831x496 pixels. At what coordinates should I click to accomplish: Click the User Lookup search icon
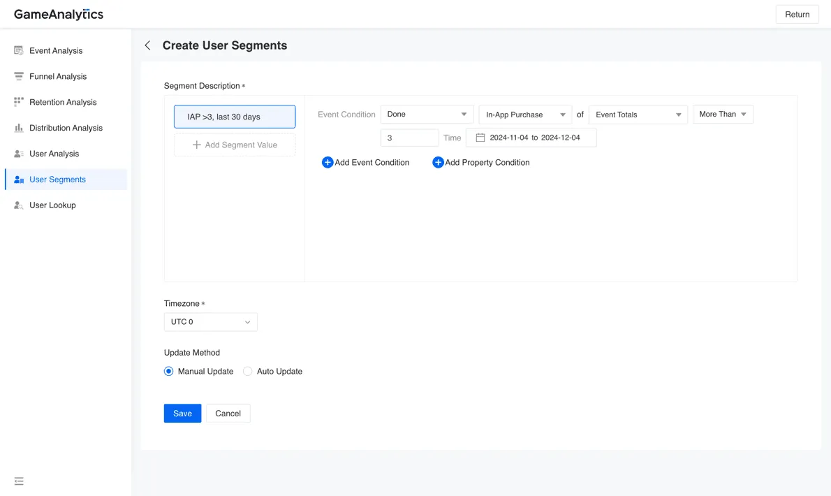tap(19, 205)
